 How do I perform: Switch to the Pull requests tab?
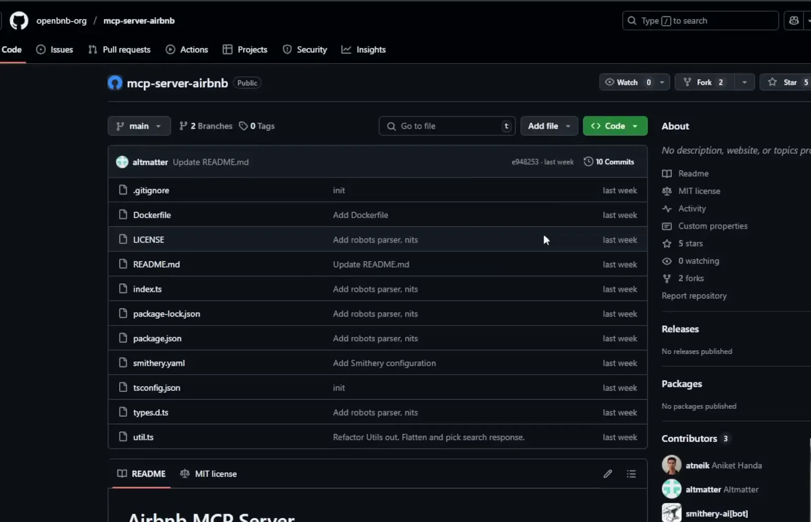point(120,50)
